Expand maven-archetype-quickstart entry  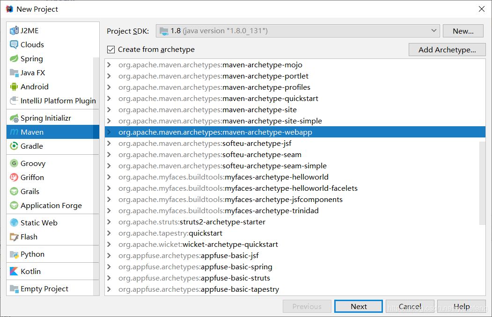click(109, 98)
